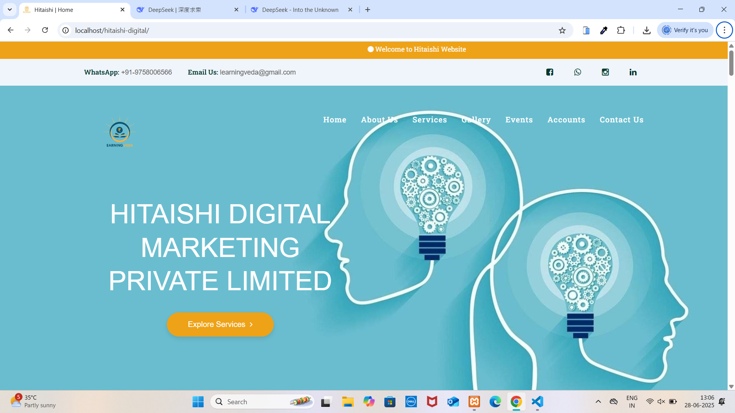Open the Chrome three-dot menu
The height and width of the screenshot is (413, 735).
coord(724,30)
